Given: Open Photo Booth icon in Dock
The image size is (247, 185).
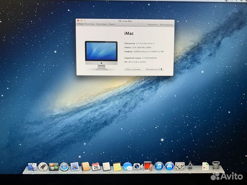Looking at the screenshot, I should click(x=148, y=166).
